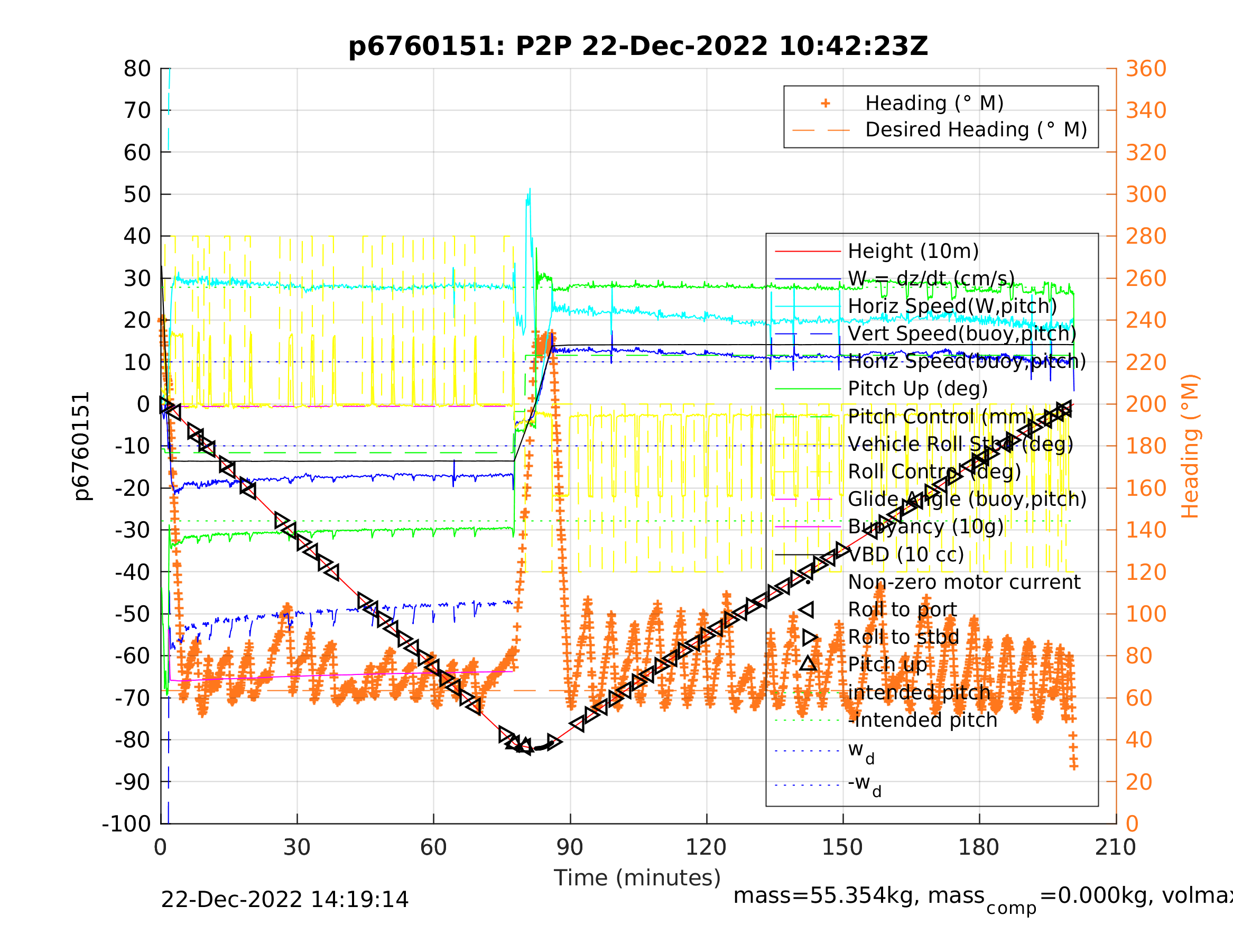The image size is (1233, 925).
Task: Click the 'Time (minutes)' x-axis label
Action: [637, 877]
